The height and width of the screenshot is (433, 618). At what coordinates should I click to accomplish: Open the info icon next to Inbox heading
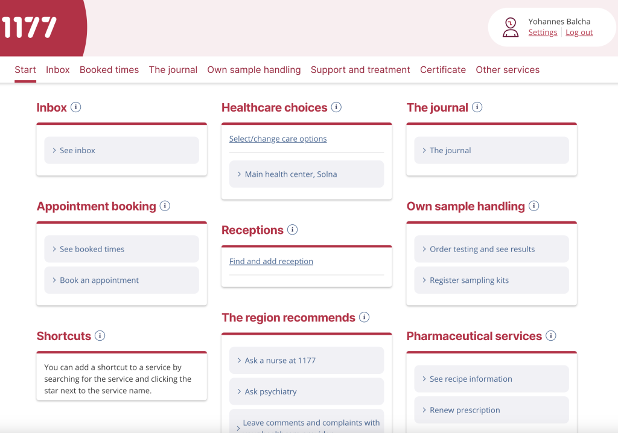click(x=75, y=107)
